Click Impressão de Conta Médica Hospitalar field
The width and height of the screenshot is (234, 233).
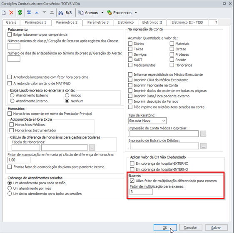point(164,134)
